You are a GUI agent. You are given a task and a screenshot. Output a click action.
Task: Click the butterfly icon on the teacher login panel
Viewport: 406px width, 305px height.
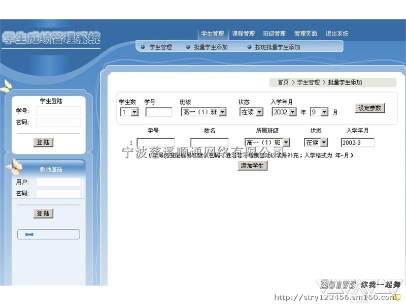click(14, 166)
